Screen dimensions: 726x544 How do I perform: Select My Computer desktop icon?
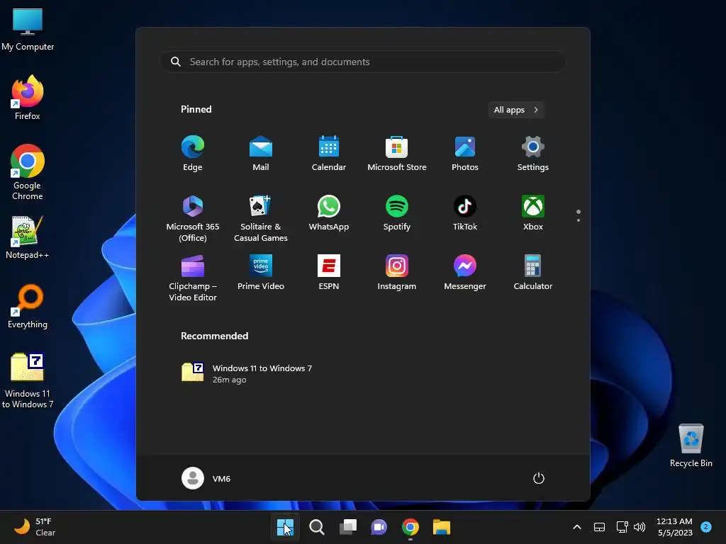coord(28,28)
